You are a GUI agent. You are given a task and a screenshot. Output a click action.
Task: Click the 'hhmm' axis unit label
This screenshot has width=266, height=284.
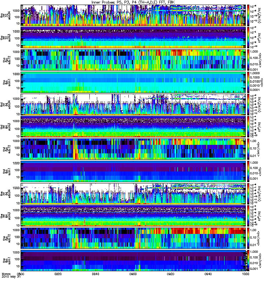pyautogui.click(x=6, y=274)
